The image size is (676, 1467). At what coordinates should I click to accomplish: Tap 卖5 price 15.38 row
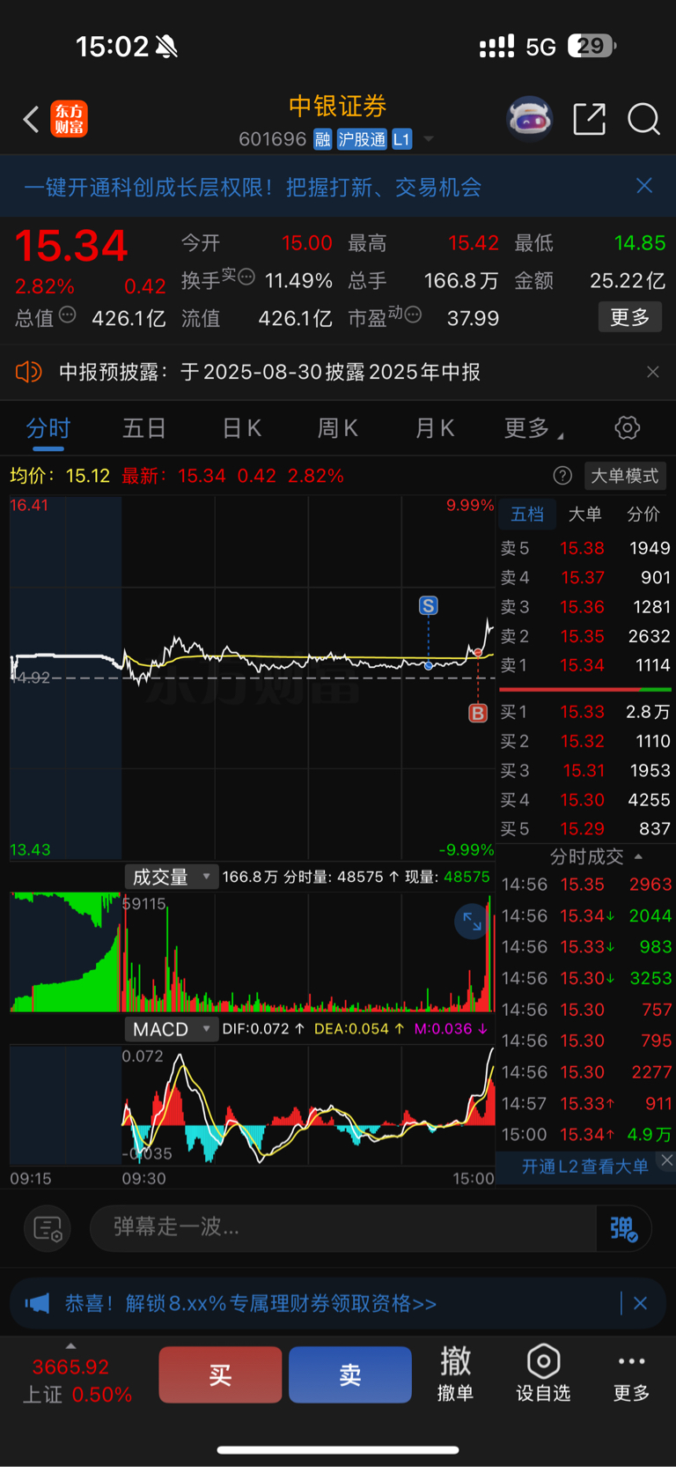coord(585,548)
